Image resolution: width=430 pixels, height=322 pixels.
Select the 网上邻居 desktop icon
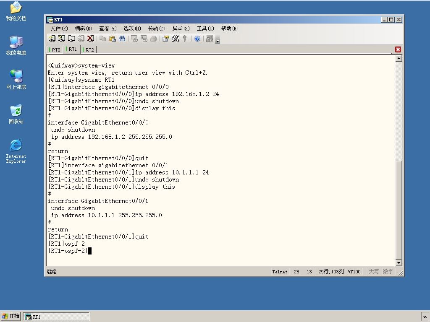[16, 80]
